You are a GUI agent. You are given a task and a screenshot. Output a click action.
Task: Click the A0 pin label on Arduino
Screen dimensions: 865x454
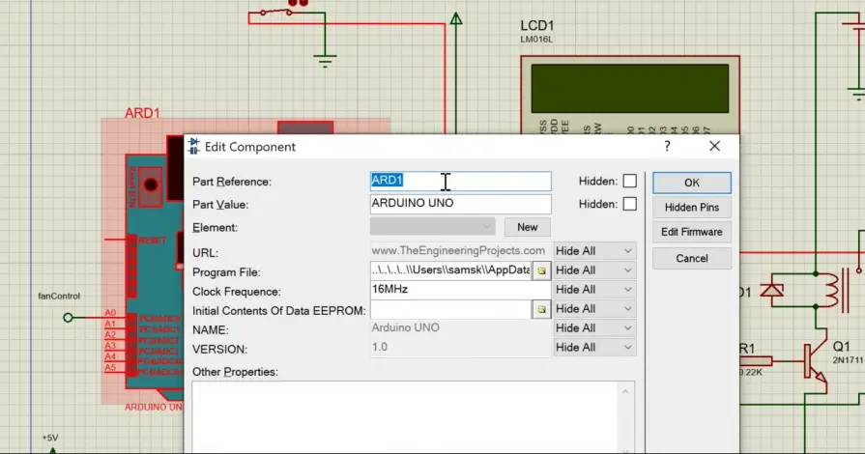(110, 313)
